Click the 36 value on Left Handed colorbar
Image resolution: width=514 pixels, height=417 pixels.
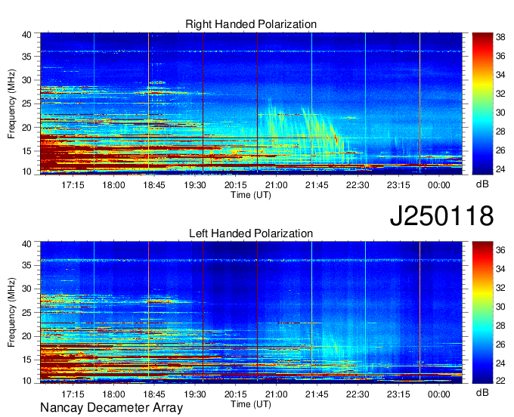click(500, 250)
